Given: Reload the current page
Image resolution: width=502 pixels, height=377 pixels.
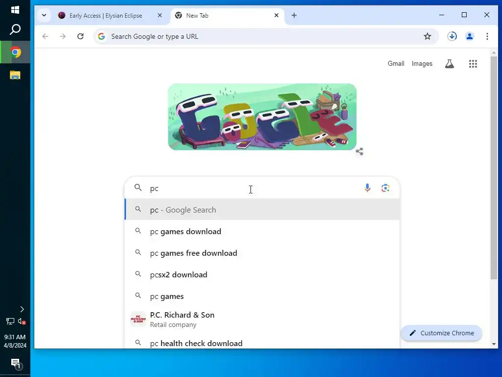Looking at the screenshot, I should click(80, 36).
